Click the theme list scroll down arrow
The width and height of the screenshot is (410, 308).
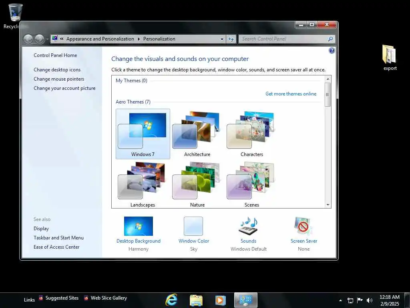(328, 205)
